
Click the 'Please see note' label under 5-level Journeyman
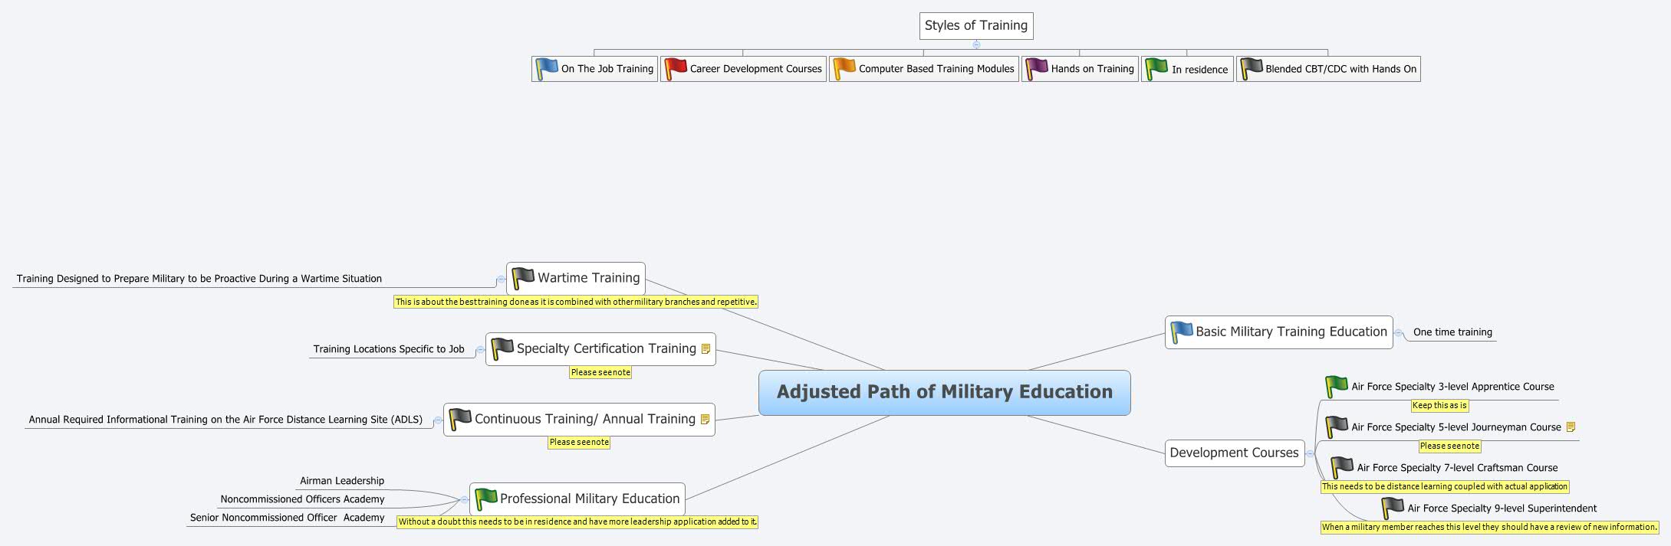1449,446
